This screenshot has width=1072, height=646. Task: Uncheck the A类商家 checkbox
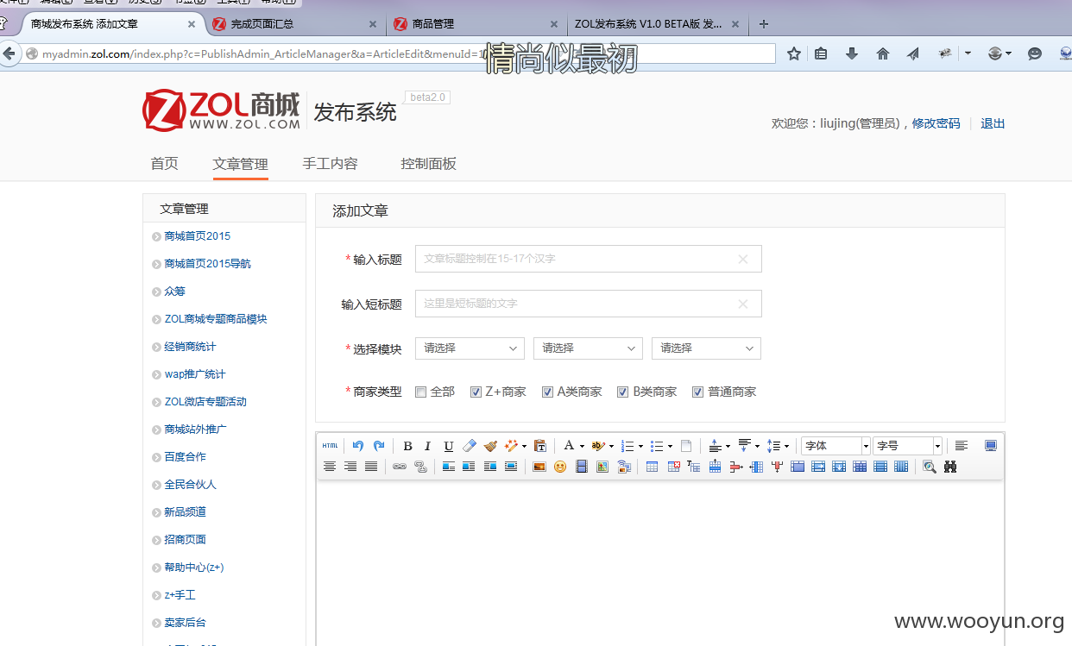click(547, 392)
